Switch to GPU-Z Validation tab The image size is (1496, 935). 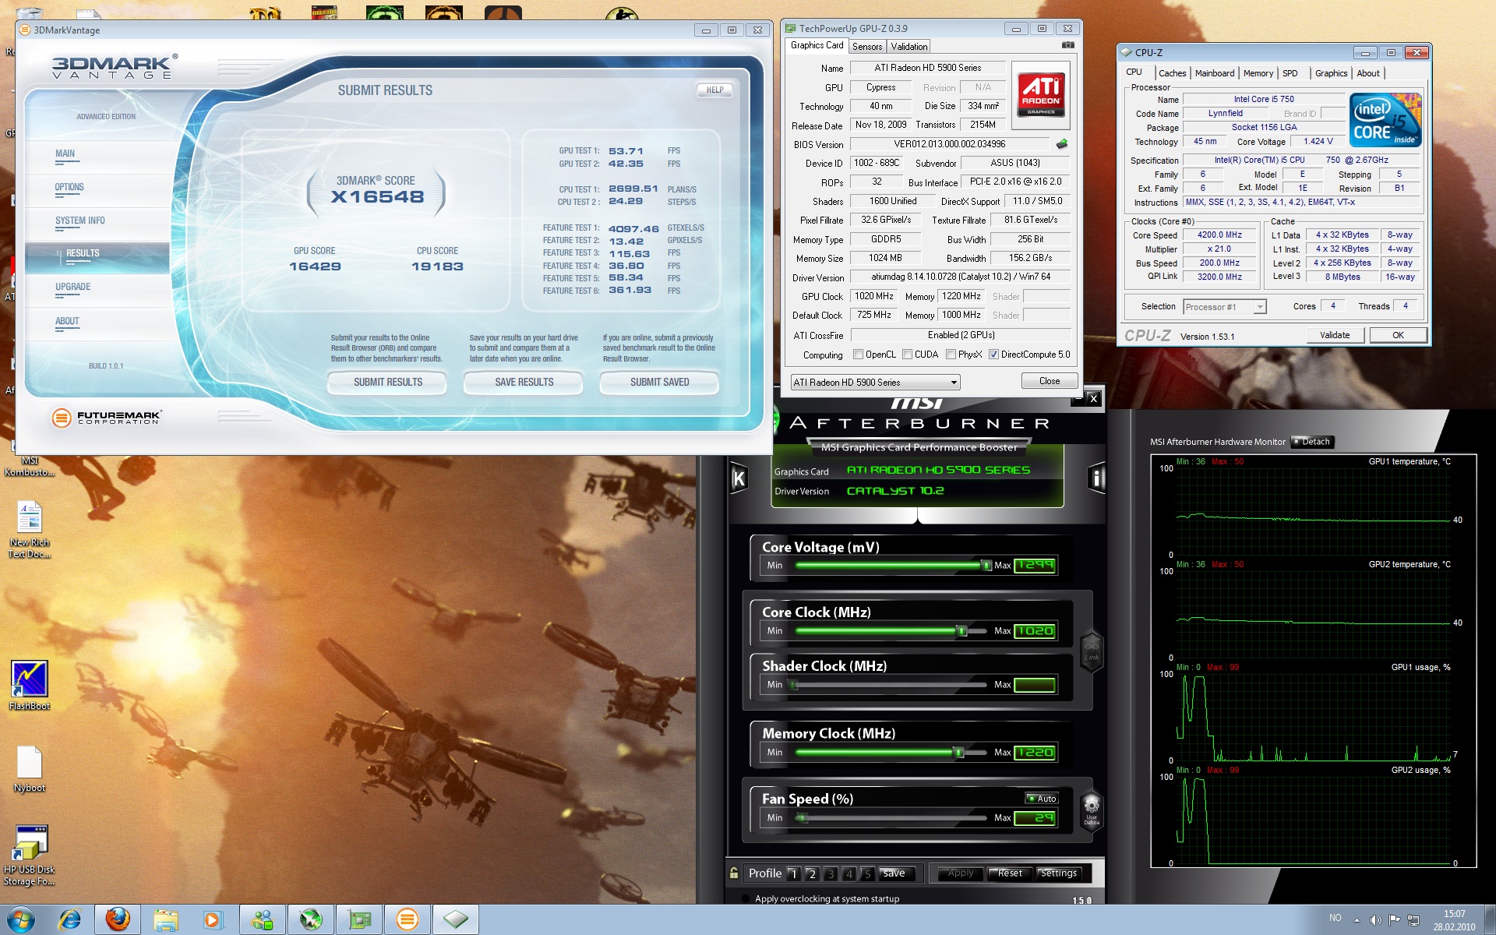click(x=909, y=47)
